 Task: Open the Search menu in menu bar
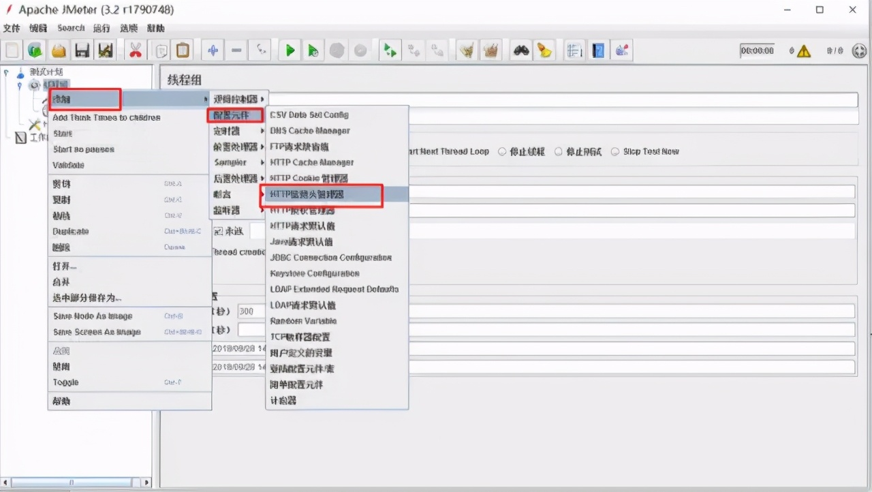point(71,28)
